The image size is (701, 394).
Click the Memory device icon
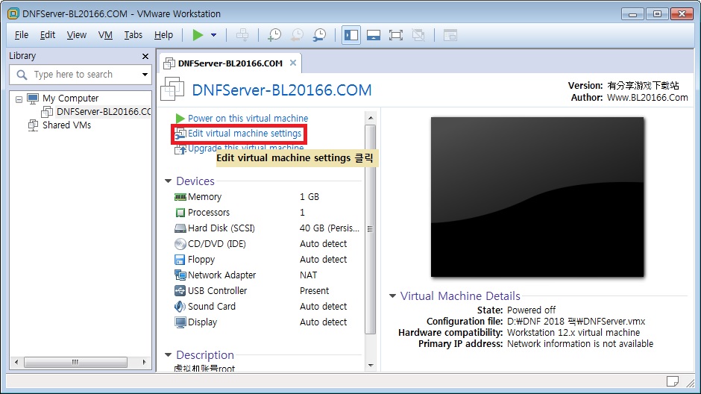click(180, 197)
